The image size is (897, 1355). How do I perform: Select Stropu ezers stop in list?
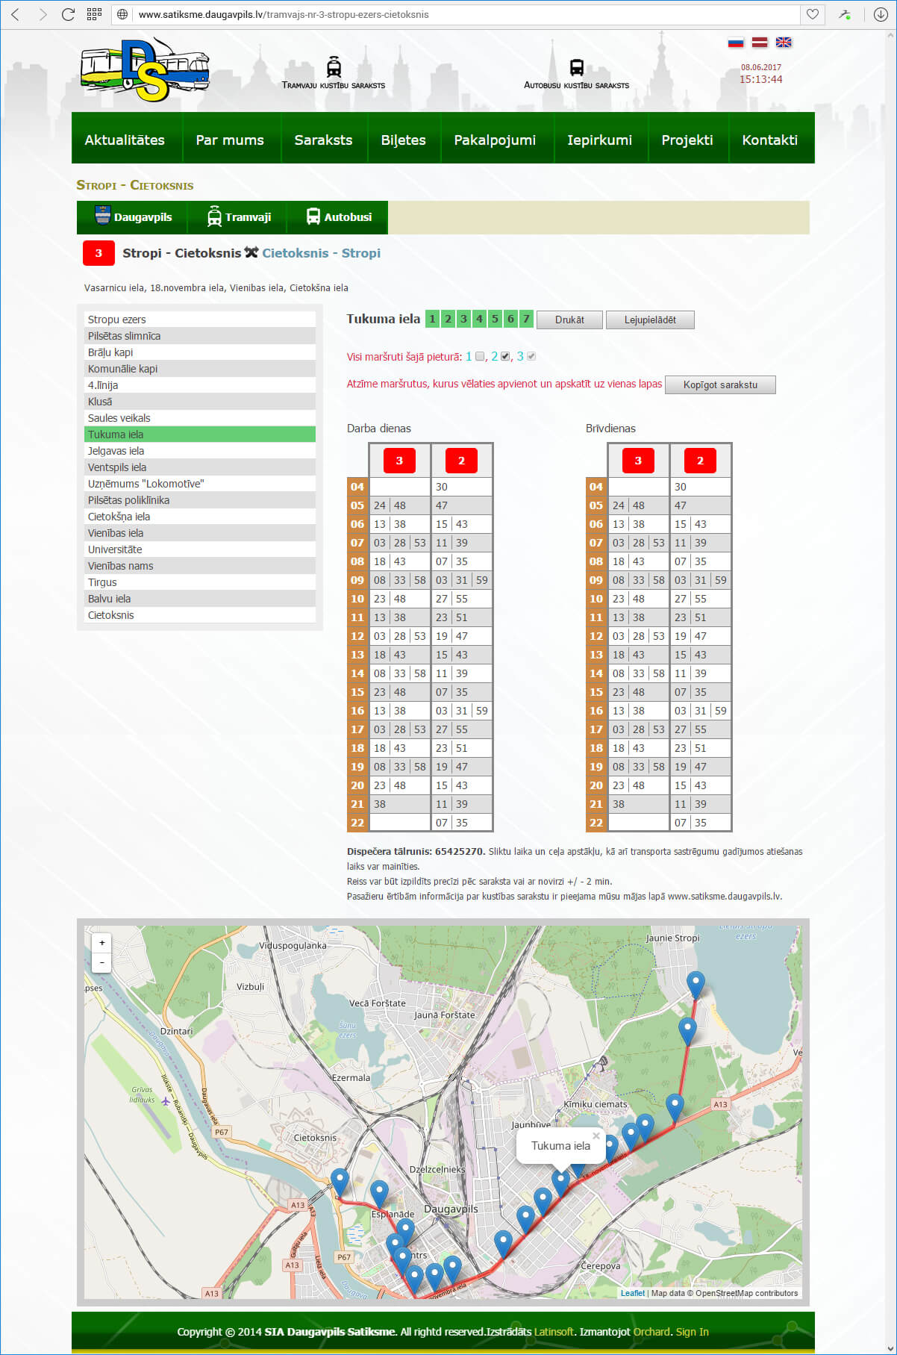coord(200,320)
